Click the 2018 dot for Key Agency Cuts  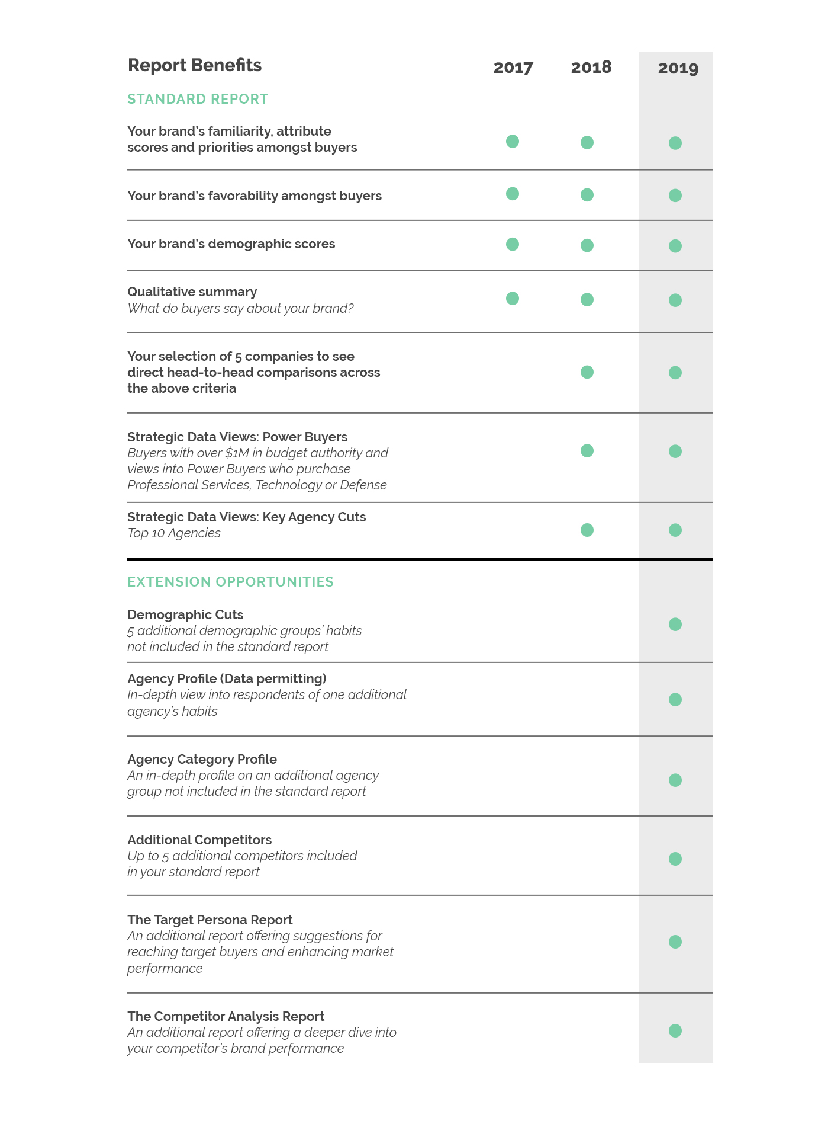coord(587,530)
